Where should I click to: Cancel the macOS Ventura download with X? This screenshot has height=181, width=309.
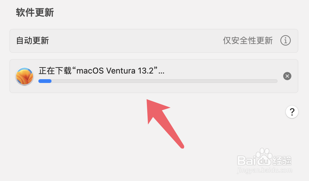[287, 76]
